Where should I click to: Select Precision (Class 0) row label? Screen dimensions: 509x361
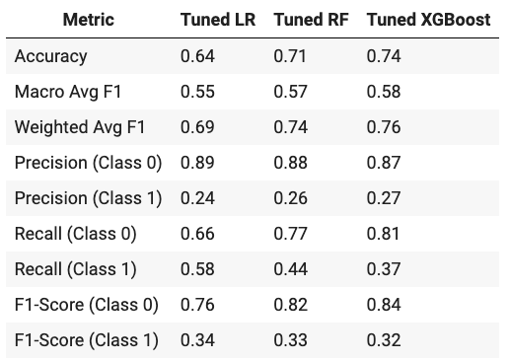click(x=89, y=163)
